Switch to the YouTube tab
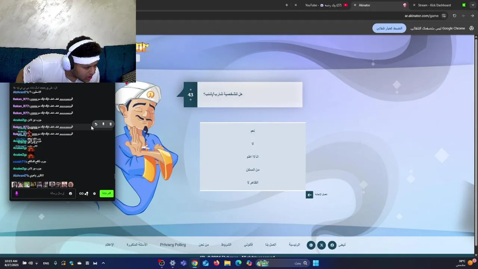478x269 pixels. tap(323, 5)
